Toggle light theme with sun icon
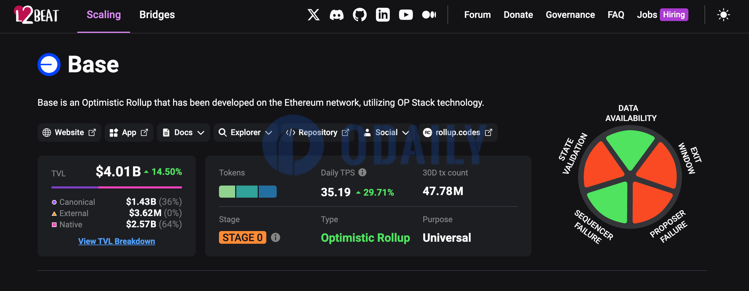The image size is (749, 291). pos(723,15)
